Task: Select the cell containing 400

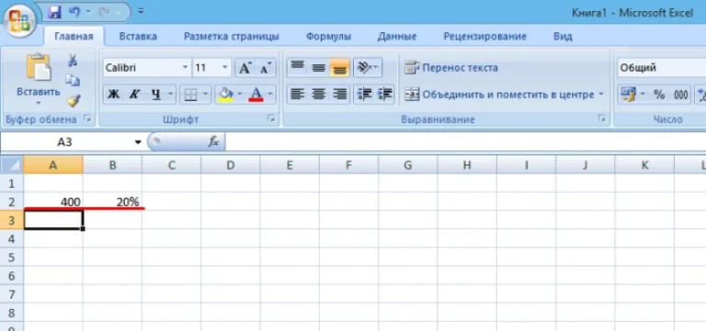Action: tap(53, 201)
